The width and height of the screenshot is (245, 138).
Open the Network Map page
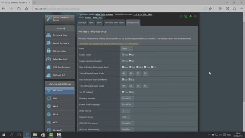(x=60, y=35)
